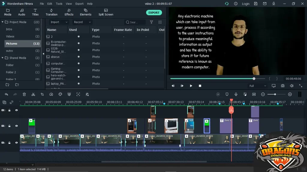Open the Import dropdown
307x172 pixels.
click(x=59, y=22)
